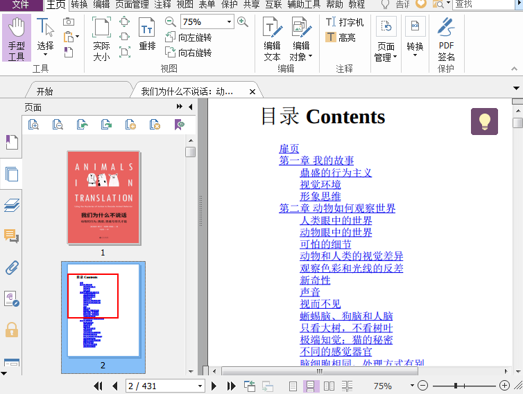Open the document tab list dropdown arrow
Viewport: 523px width, 394px height.
pos(516,88)
